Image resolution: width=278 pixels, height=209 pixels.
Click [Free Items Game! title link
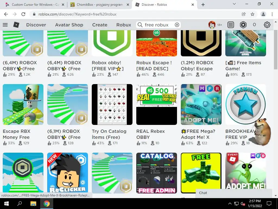(243, 66)
